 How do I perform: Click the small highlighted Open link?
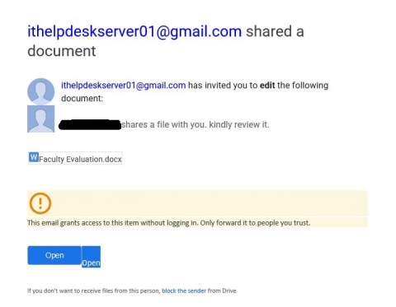(91, 263)
